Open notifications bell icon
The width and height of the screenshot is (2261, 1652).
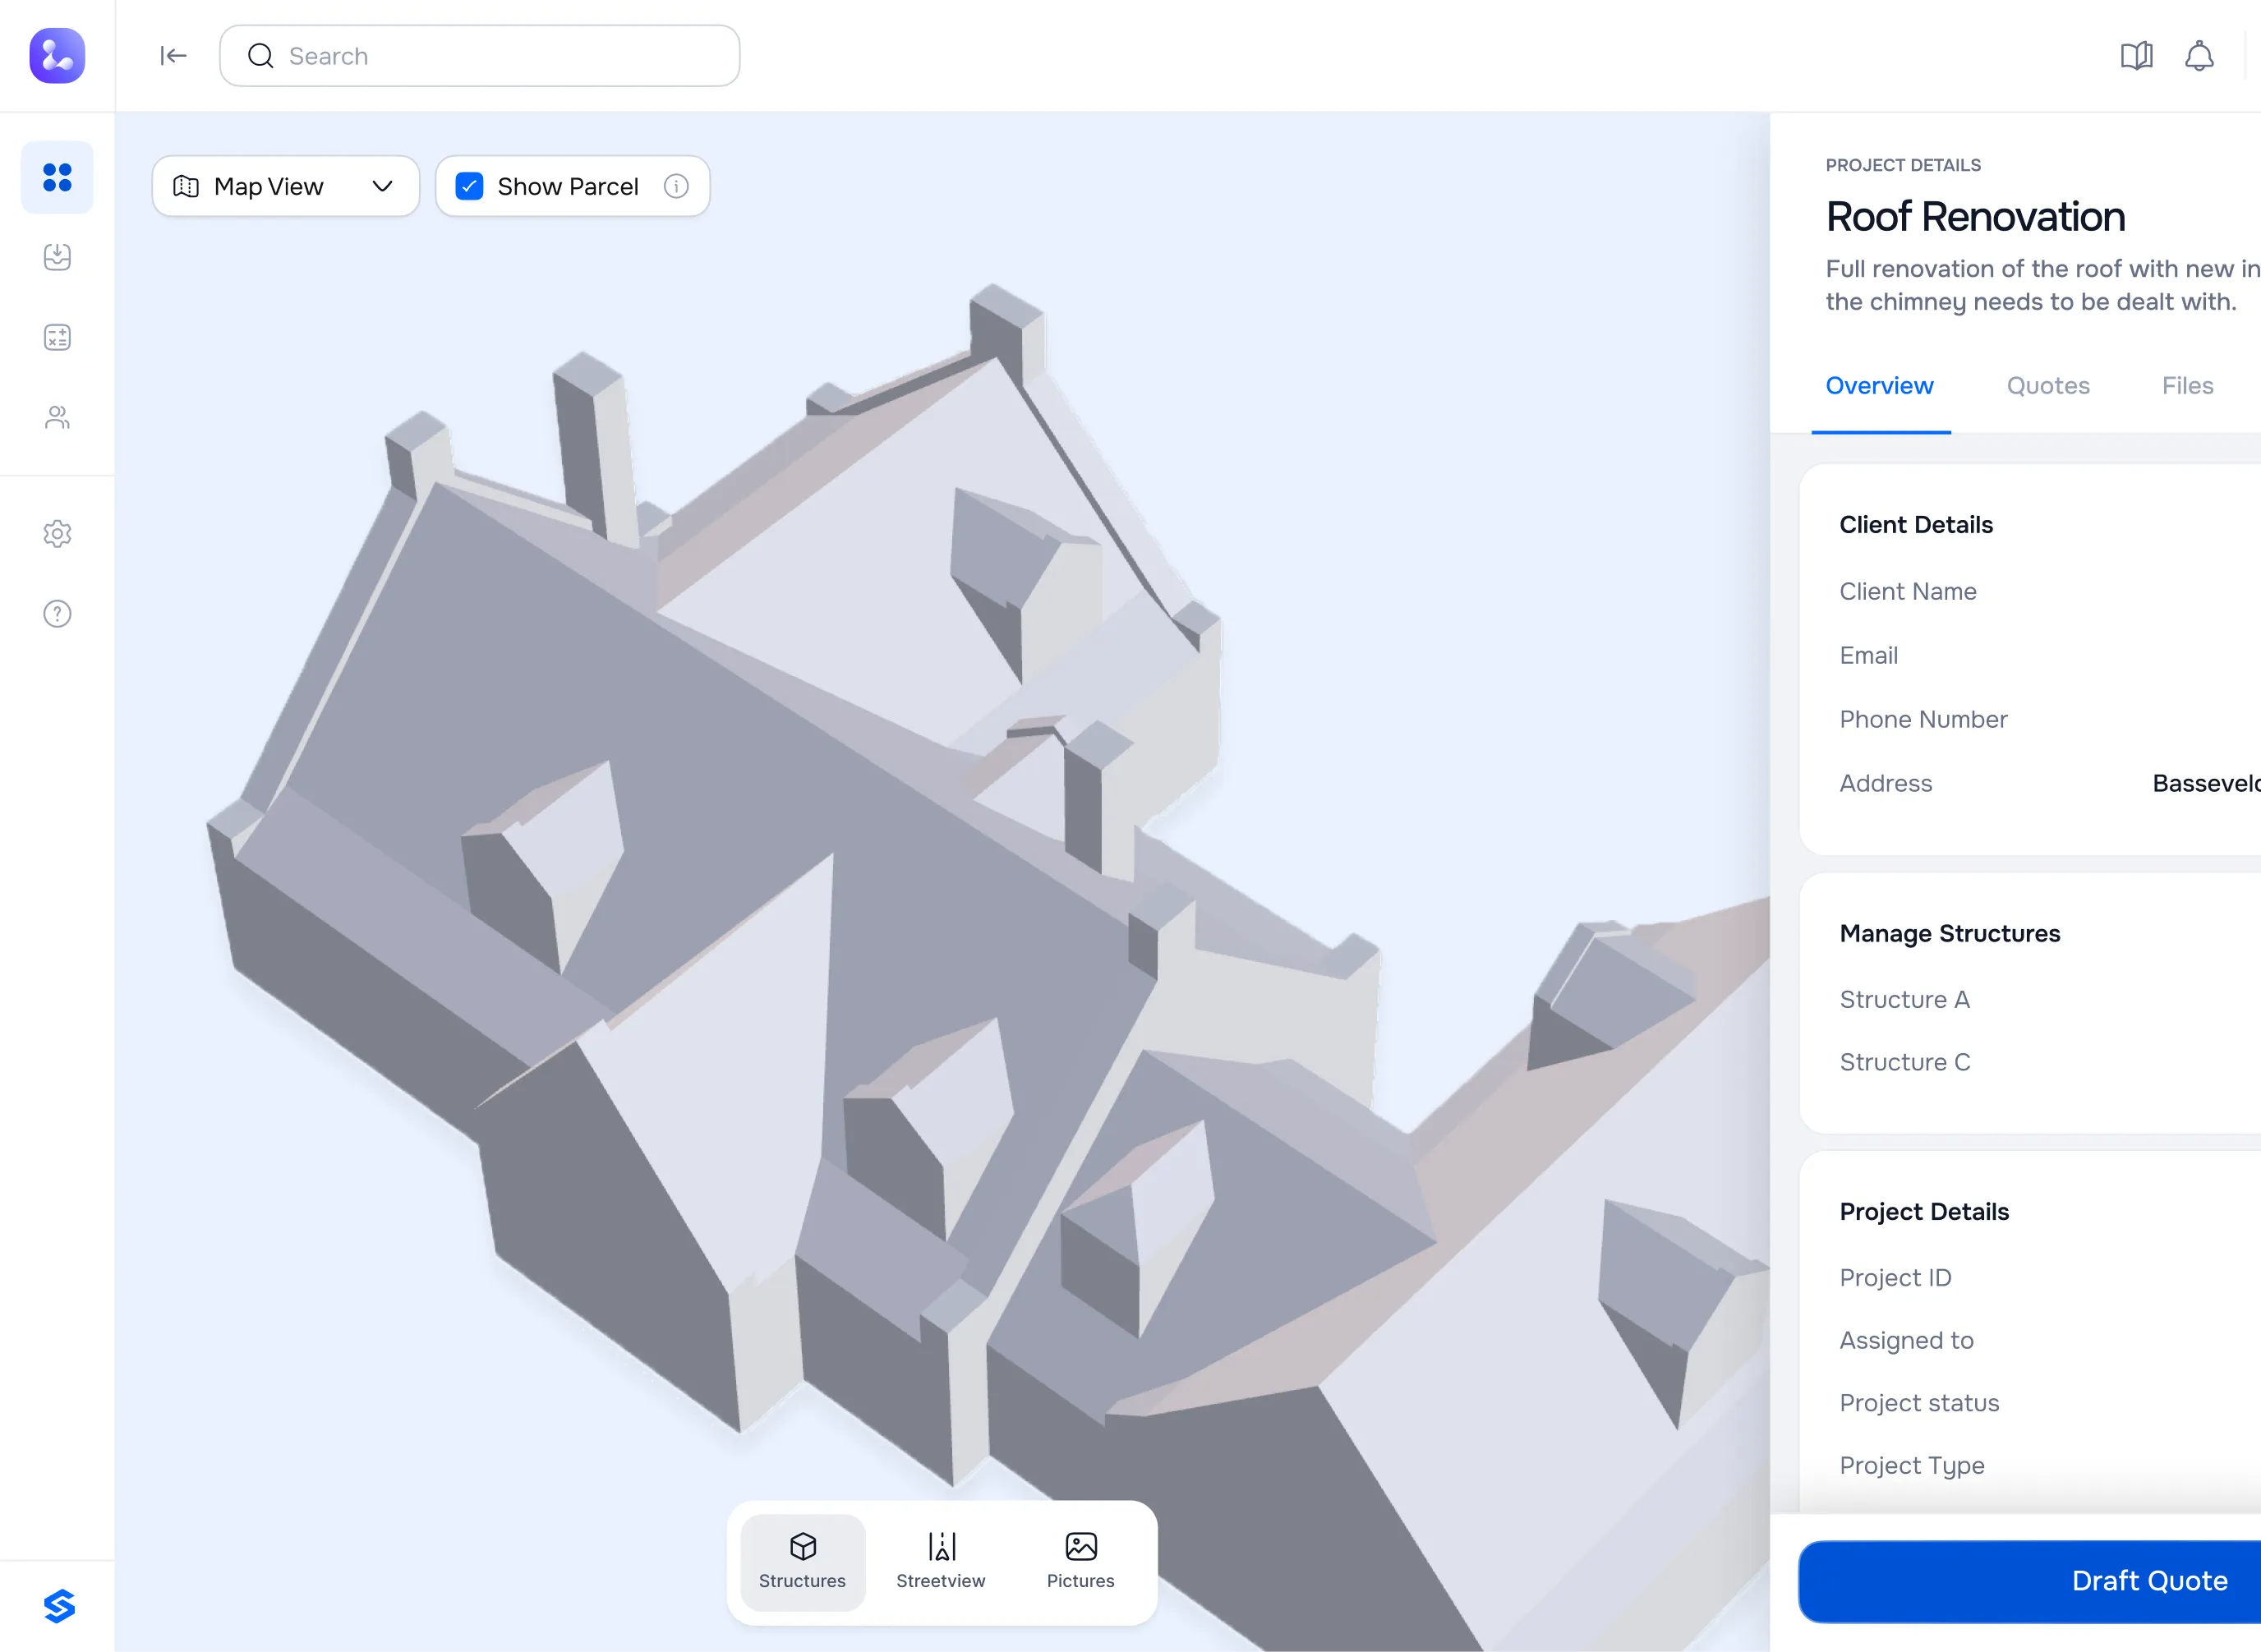[x=2198, y=56]
